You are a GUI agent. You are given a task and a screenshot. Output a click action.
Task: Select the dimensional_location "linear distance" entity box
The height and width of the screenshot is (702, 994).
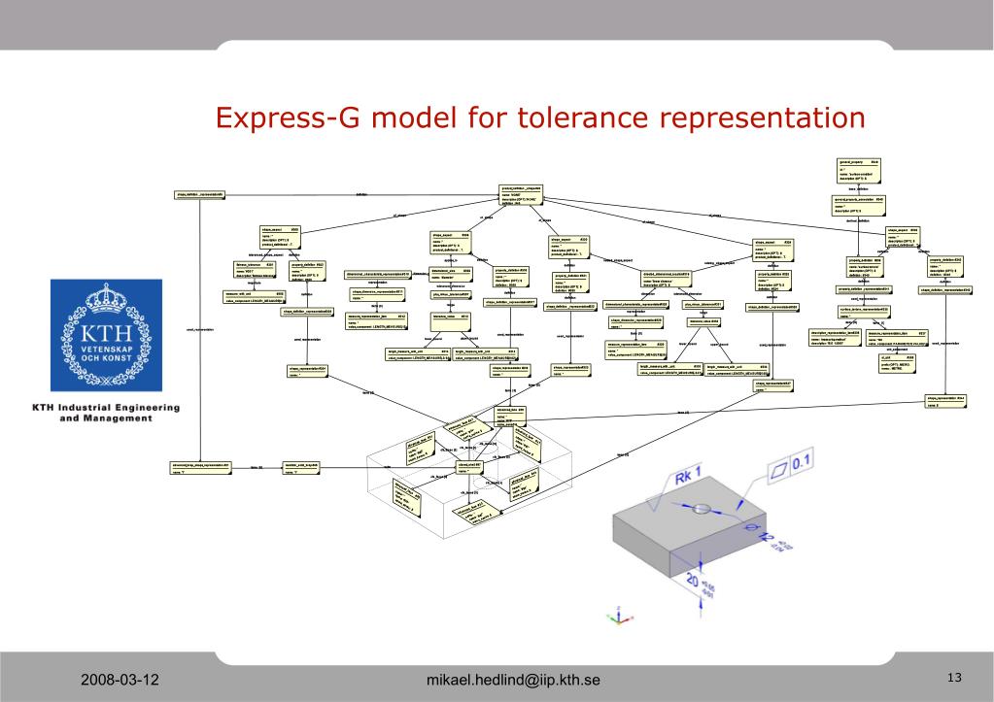click(x=667, y=280)
